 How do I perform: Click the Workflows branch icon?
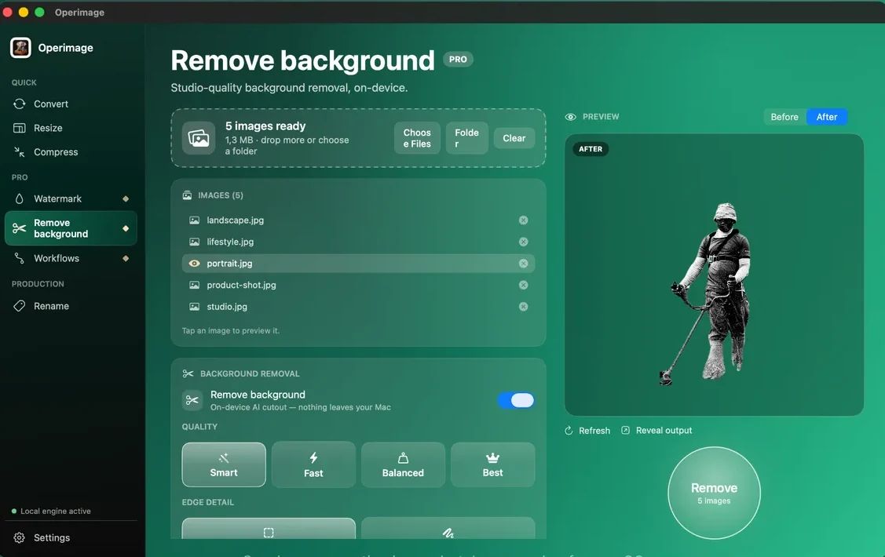tap(19, 258)
